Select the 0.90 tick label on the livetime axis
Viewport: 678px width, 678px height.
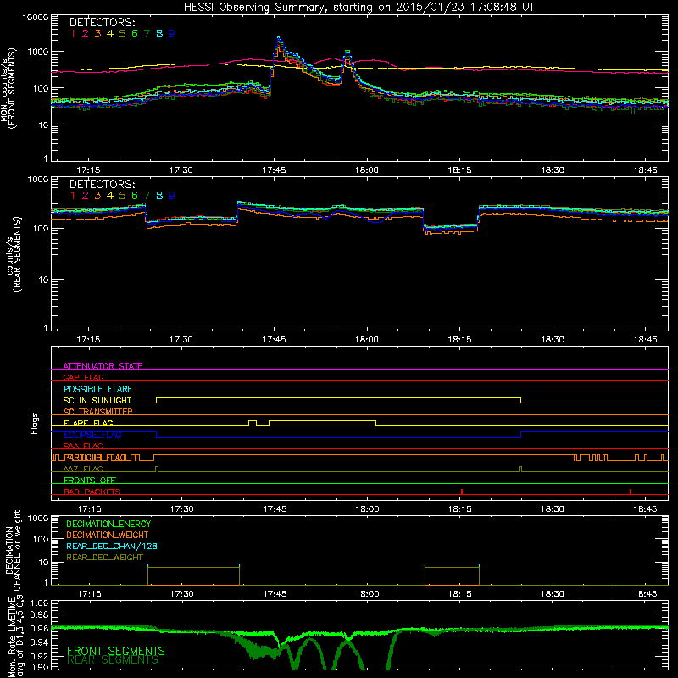39,667
